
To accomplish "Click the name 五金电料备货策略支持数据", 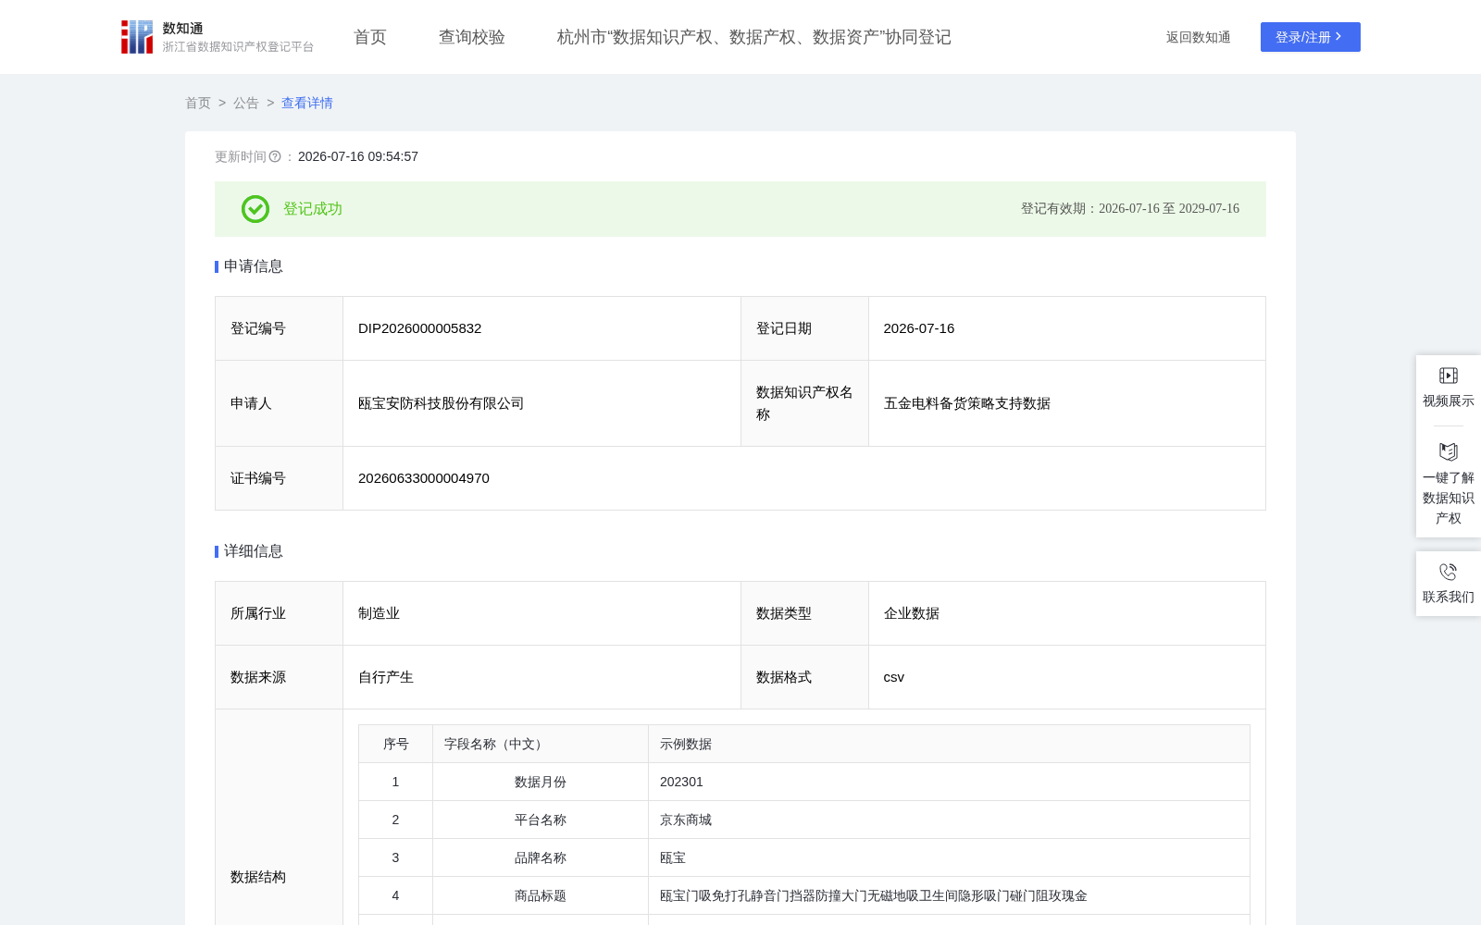I will pyautogui.click(x=967, y=403).
